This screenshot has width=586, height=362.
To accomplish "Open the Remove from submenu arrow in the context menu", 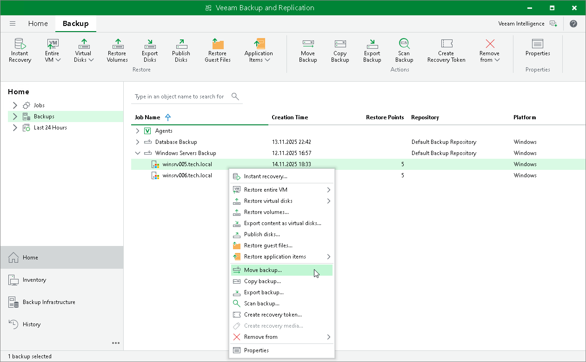I will click(328, 337).
